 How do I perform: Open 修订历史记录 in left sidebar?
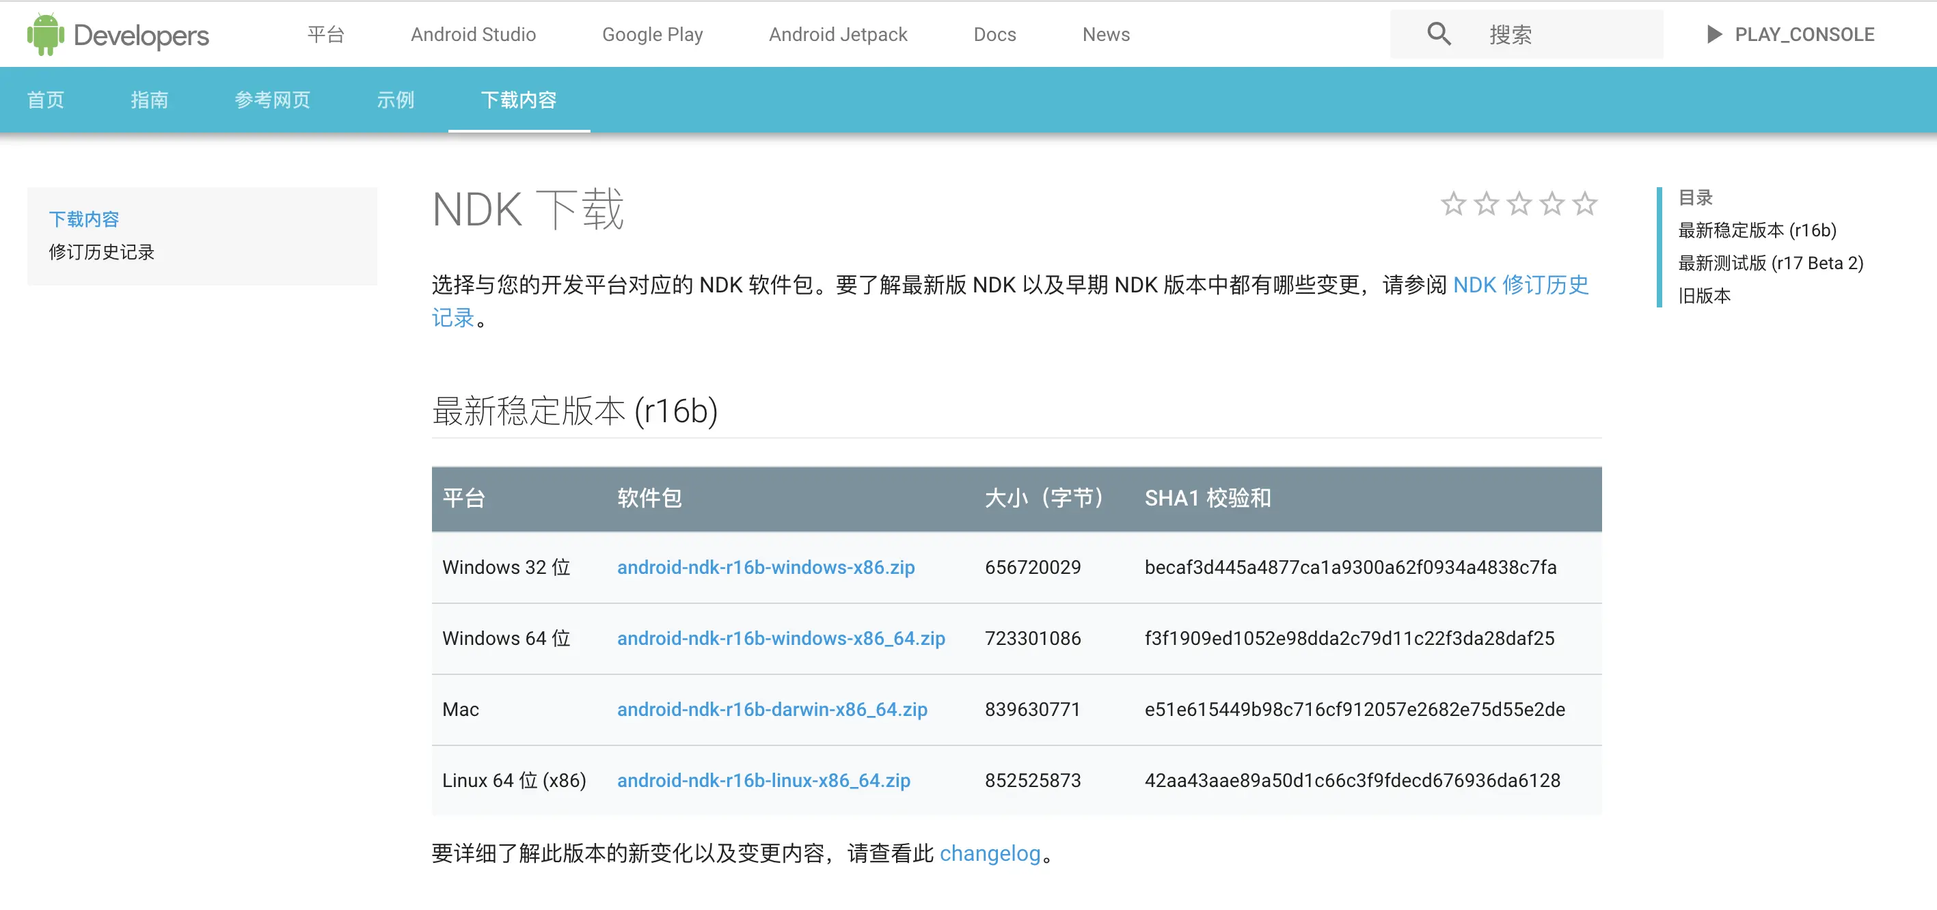click(x=102, y=253)
